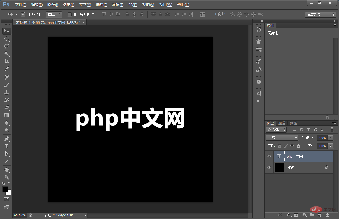Viewport: 339px width, 219px height.
Task: Open the Essentials workspace dropdown
Action: (x=320, y=15)
